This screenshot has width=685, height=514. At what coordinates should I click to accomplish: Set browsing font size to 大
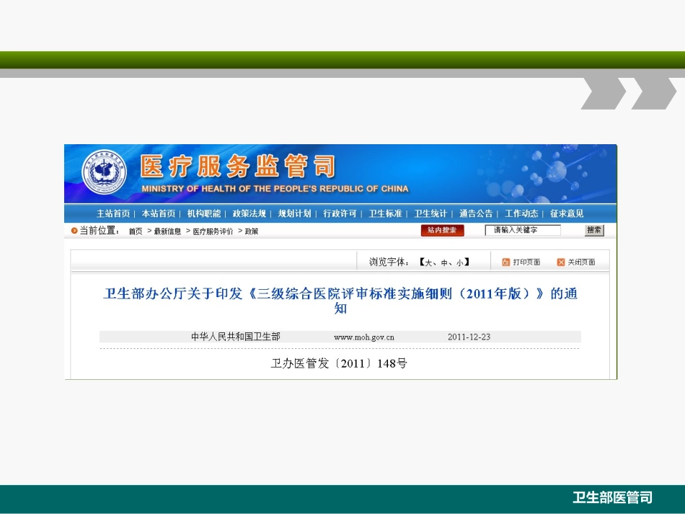point(428,263)
